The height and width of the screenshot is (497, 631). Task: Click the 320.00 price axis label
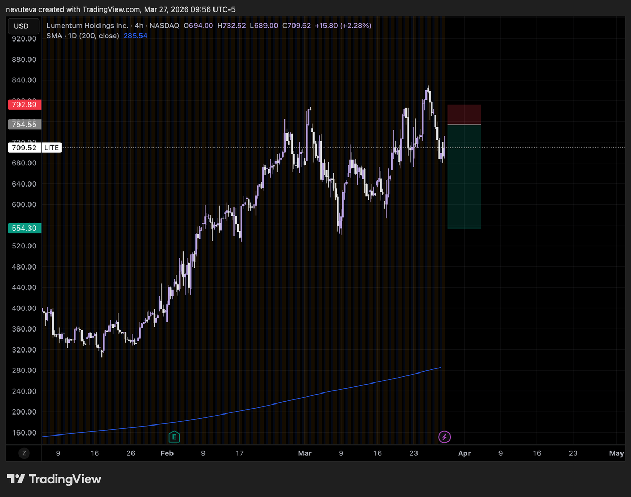[x=24, y=350]
